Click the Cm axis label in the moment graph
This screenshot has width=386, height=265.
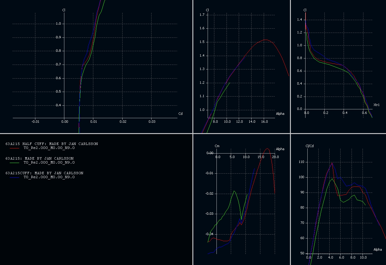pyautogui.click(x=217, y=146)
